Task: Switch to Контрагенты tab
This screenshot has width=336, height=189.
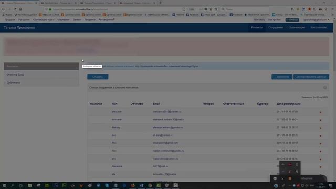Action: 318,27
